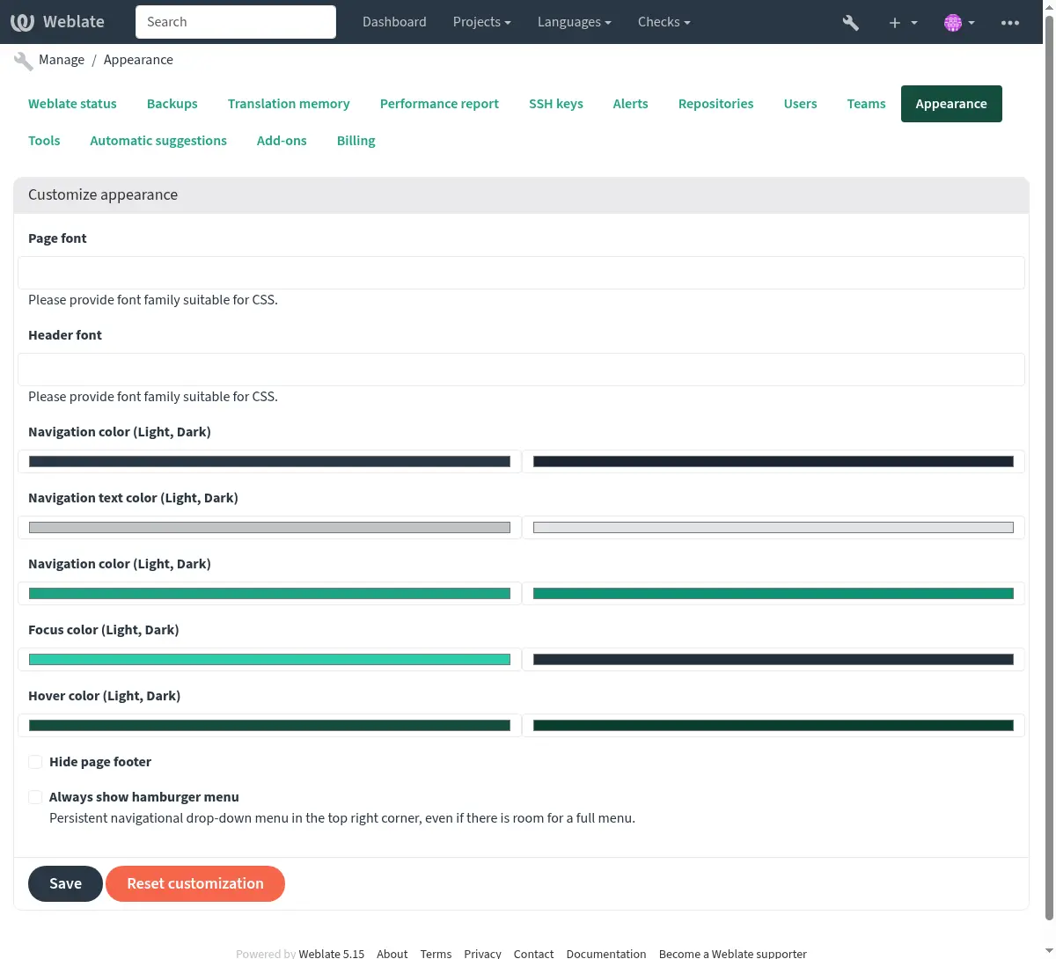Image resolution: width=1056 pixels, height=959 pixels.
Task: Pick the green Navigation color Dark swatch
Action: pyautogui.click(x=774, y=594)
